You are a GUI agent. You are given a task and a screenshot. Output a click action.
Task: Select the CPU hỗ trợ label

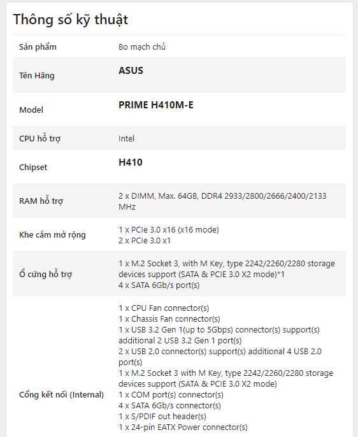pos(39,138)
